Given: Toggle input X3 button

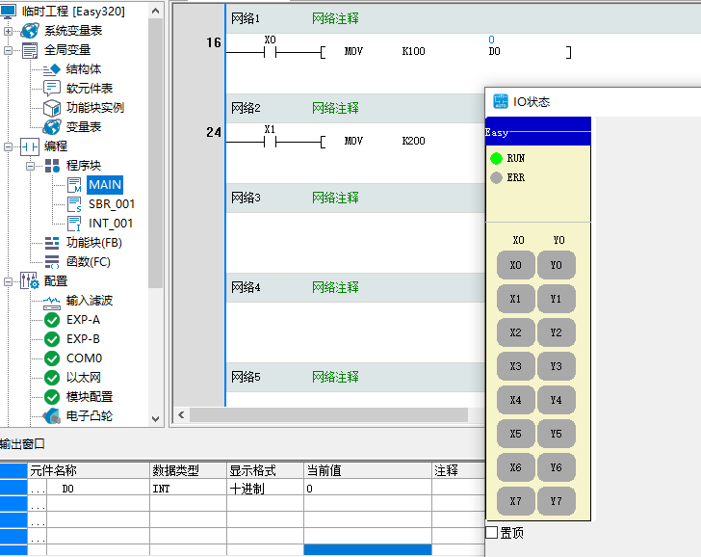Looking at the screenshot, I should pyautogui.click(x=515, y=366).
